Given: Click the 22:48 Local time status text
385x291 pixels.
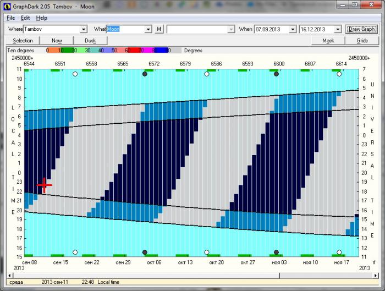Looking at the screenshot, I should 100,282.
